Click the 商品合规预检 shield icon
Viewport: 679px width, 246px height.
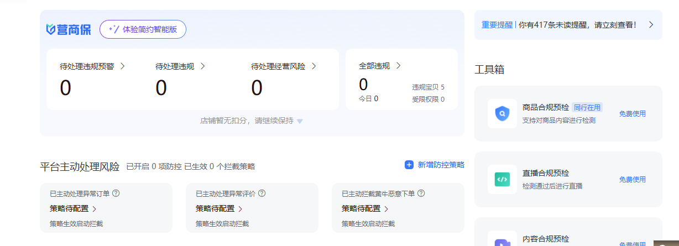(x=502, y=114)
